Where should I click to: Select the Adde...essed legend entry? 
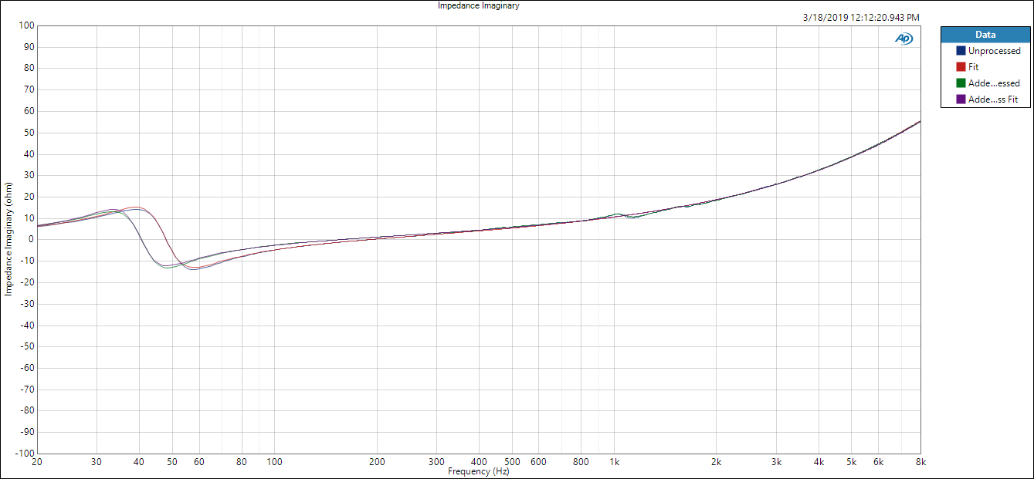point(985,83)
